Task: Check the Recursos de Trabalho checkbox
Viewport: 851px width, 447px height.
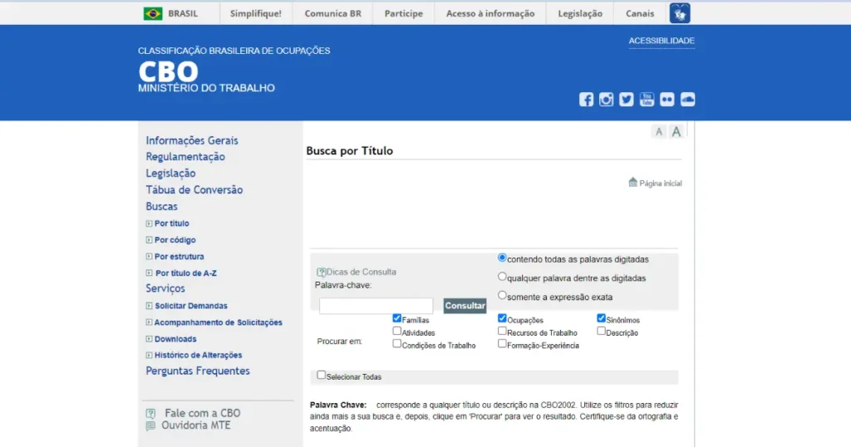Action: pyautogui.click(x=502, y=331)
